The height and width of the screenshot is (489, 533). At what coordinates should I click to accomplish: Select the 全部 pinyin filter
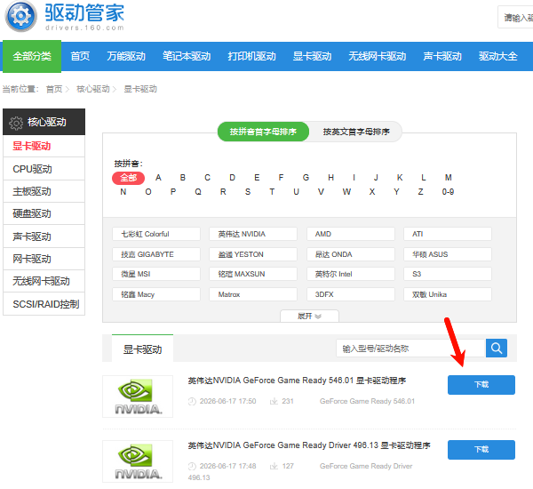click(129, 178)
